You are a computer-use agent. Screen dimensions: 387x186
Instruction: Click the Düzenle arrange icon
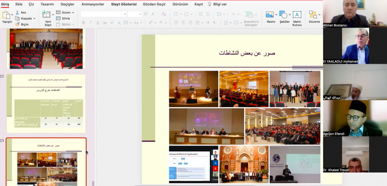click(x=313, y=14)
